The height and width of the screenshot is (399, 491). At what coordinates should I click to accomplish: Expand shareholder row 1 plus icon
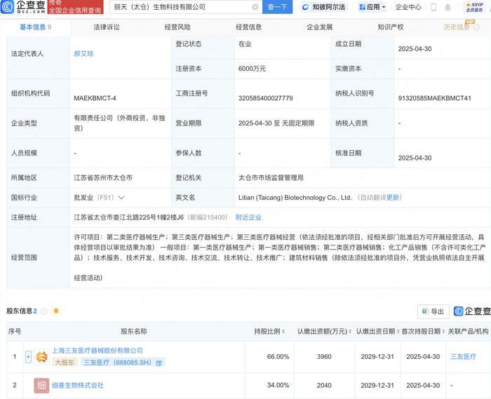(x=28, y=357)
